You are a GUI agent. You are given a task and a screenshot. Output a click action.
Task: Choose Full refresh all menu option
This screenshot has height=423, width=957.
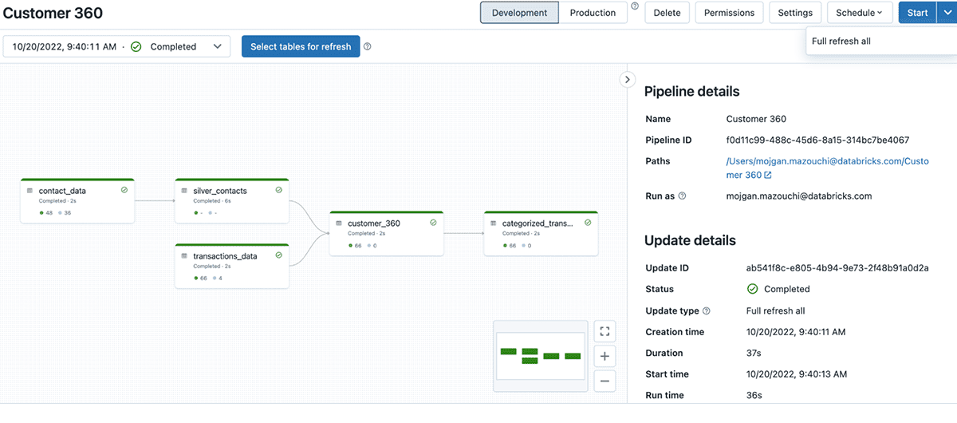coord(841,42)
